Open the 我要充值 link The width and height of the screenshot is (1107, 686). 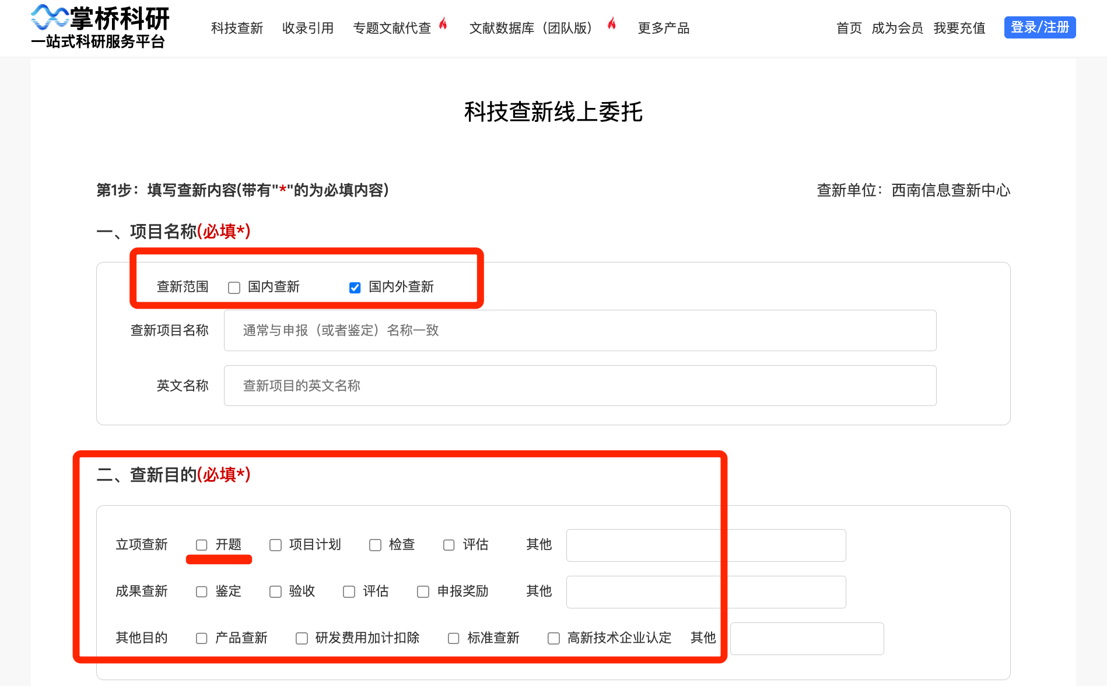click(959, 28)
